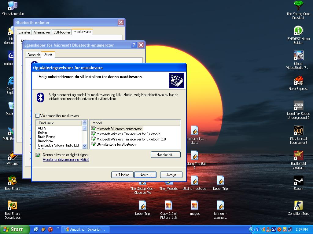Open the Start menu
This screenshot has height=234, width=313.
[x=15, y=229]
